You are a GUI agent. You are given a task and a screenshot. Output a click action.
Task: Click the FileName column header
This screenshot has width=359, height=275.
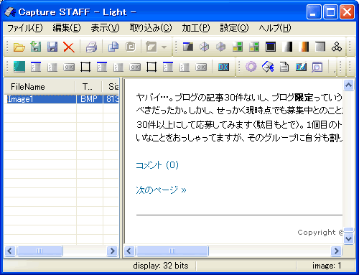click(40, 87)
